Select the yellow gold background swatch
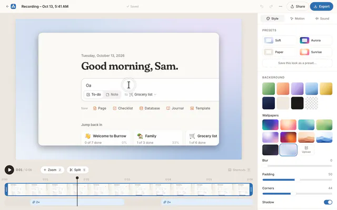 [326, 89]
